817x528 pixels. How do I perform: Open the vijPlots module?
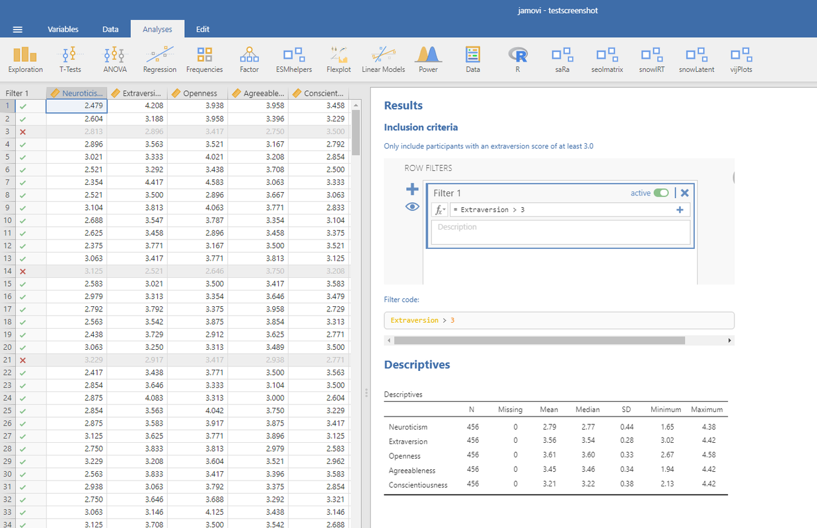[x=741, y=59]
